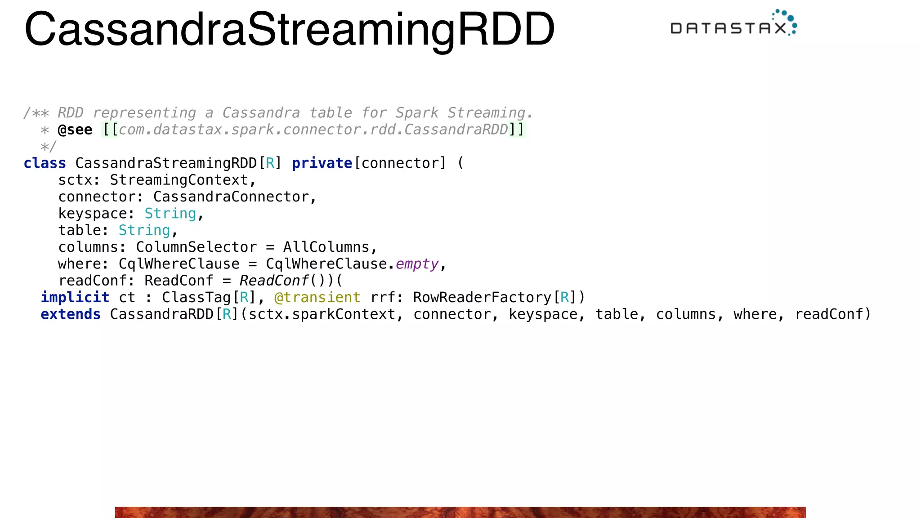This screenshot has height=518, width=921.
Task: Click the 'private' keyword
Action: click(322, 163)
